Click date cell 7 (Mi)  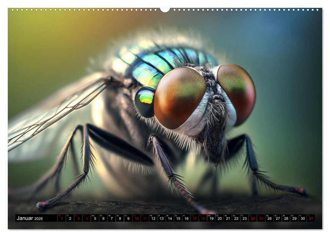coord(111,218)
